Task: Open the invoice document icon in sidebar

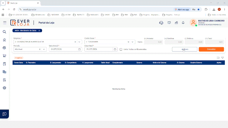Action: [5, 64]
